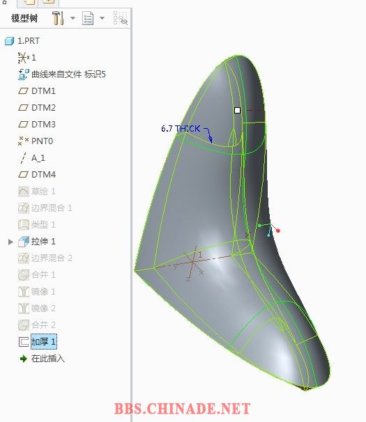Click the white drag handle on model
Image resolution: width=366 pixels, height=422 pixels.
pos(238,110)
